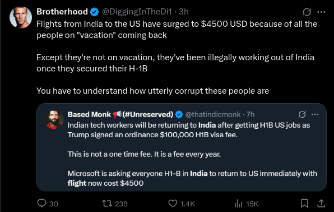Click the Grok icon in quoted Based Monk tweet

pyautogui.click(x=302, y=114)
